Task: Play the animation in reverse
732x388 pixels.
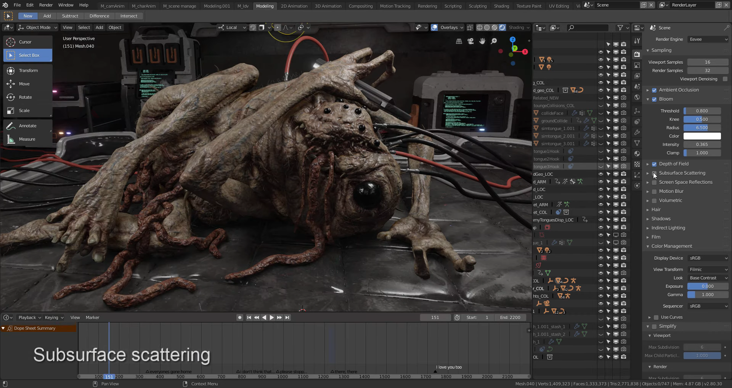Action: 264,317
